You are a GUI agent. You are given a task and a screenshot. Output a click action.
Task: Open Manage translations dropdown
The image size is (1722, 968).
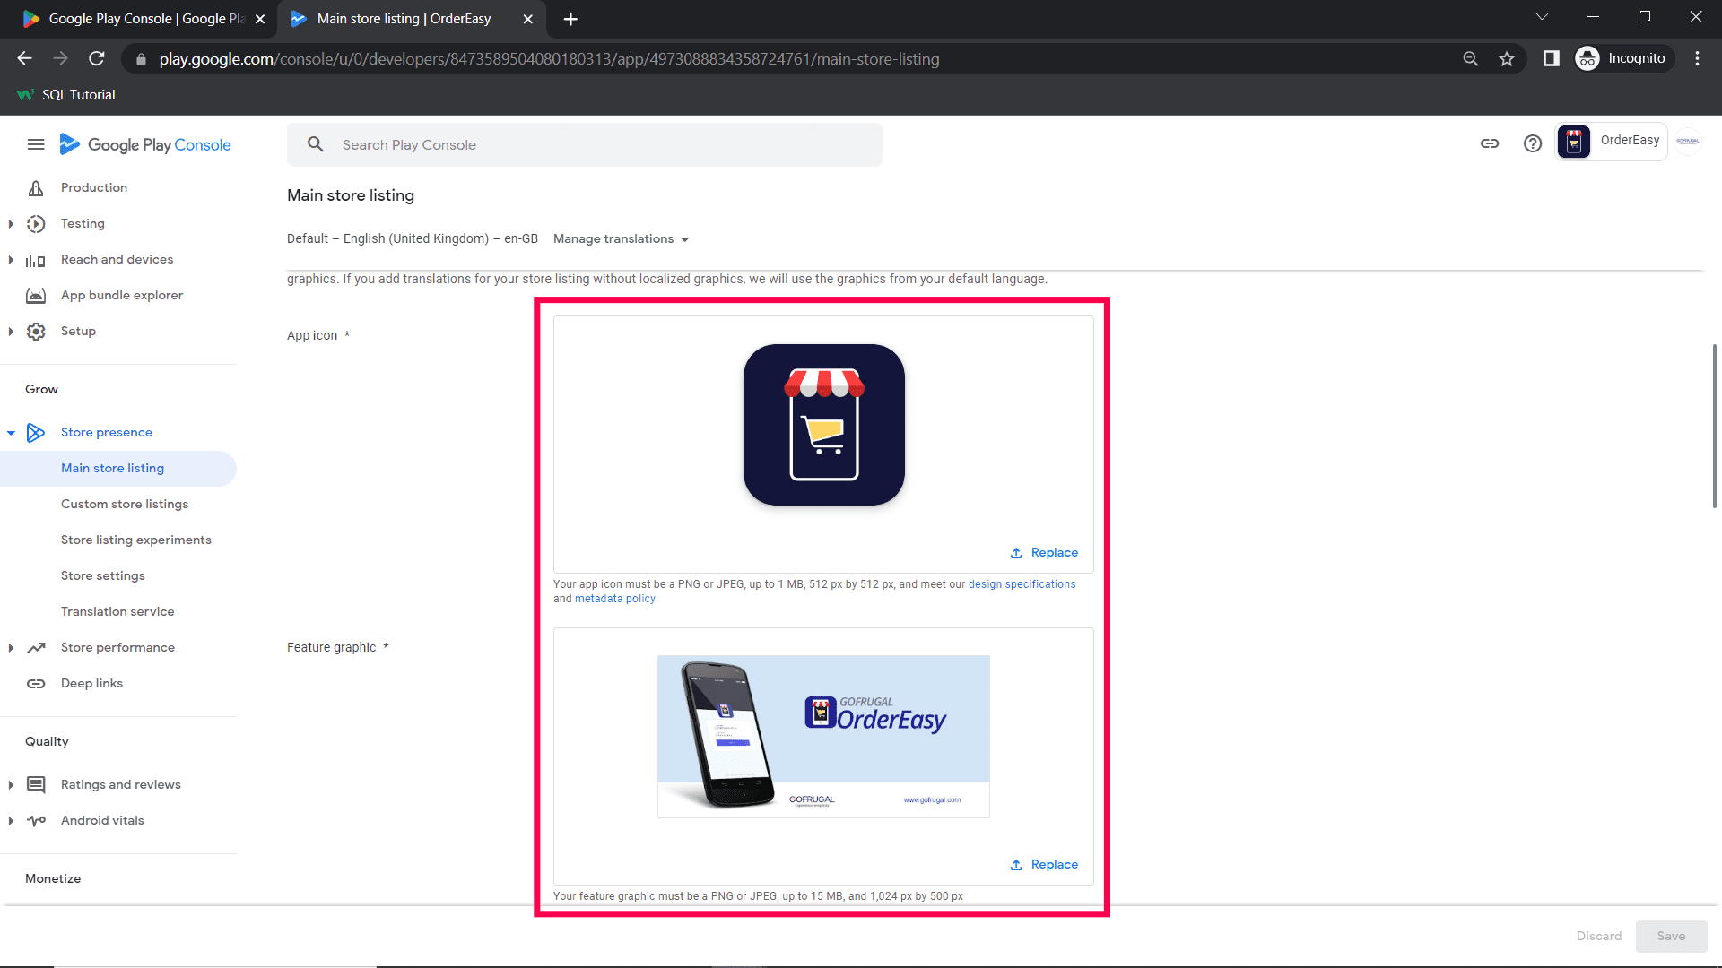coord(621,239)
